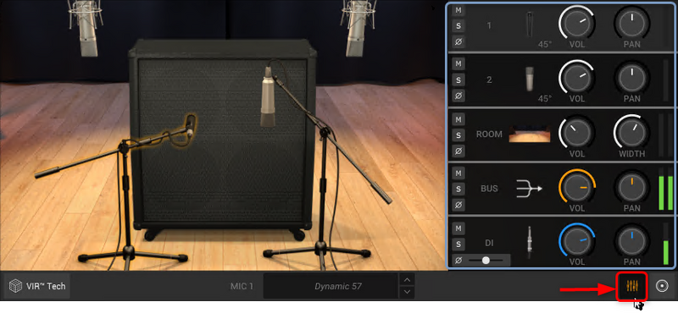Click channel 1 PAN knob
This screenshot has height=324, width=678.
(x=631, y=24)
